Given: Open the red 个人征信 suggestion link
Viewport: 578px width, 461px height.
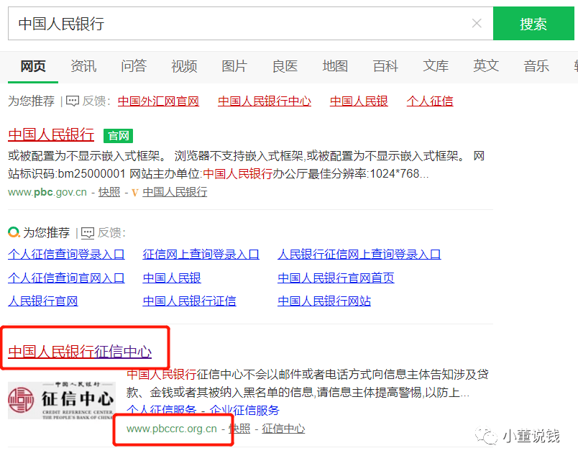Looking at the screenshot, I should click(430, 101).
